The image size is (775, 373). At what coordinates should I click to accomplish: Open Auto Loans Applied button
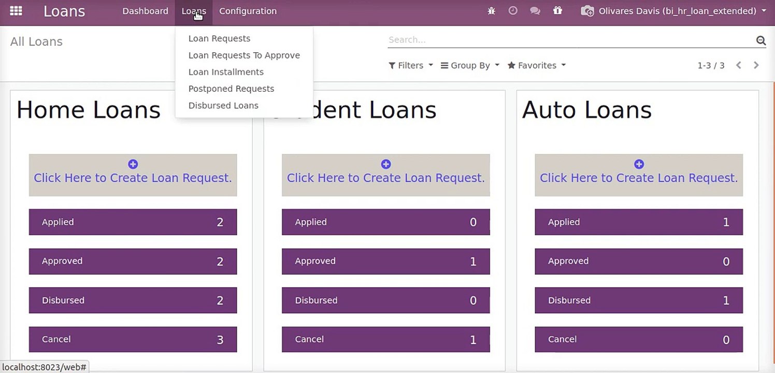(x=639, y=222)
